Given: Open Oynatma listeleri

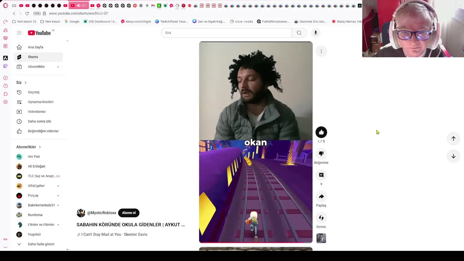Looking at the screenshot, I should [x=38, y=102].
